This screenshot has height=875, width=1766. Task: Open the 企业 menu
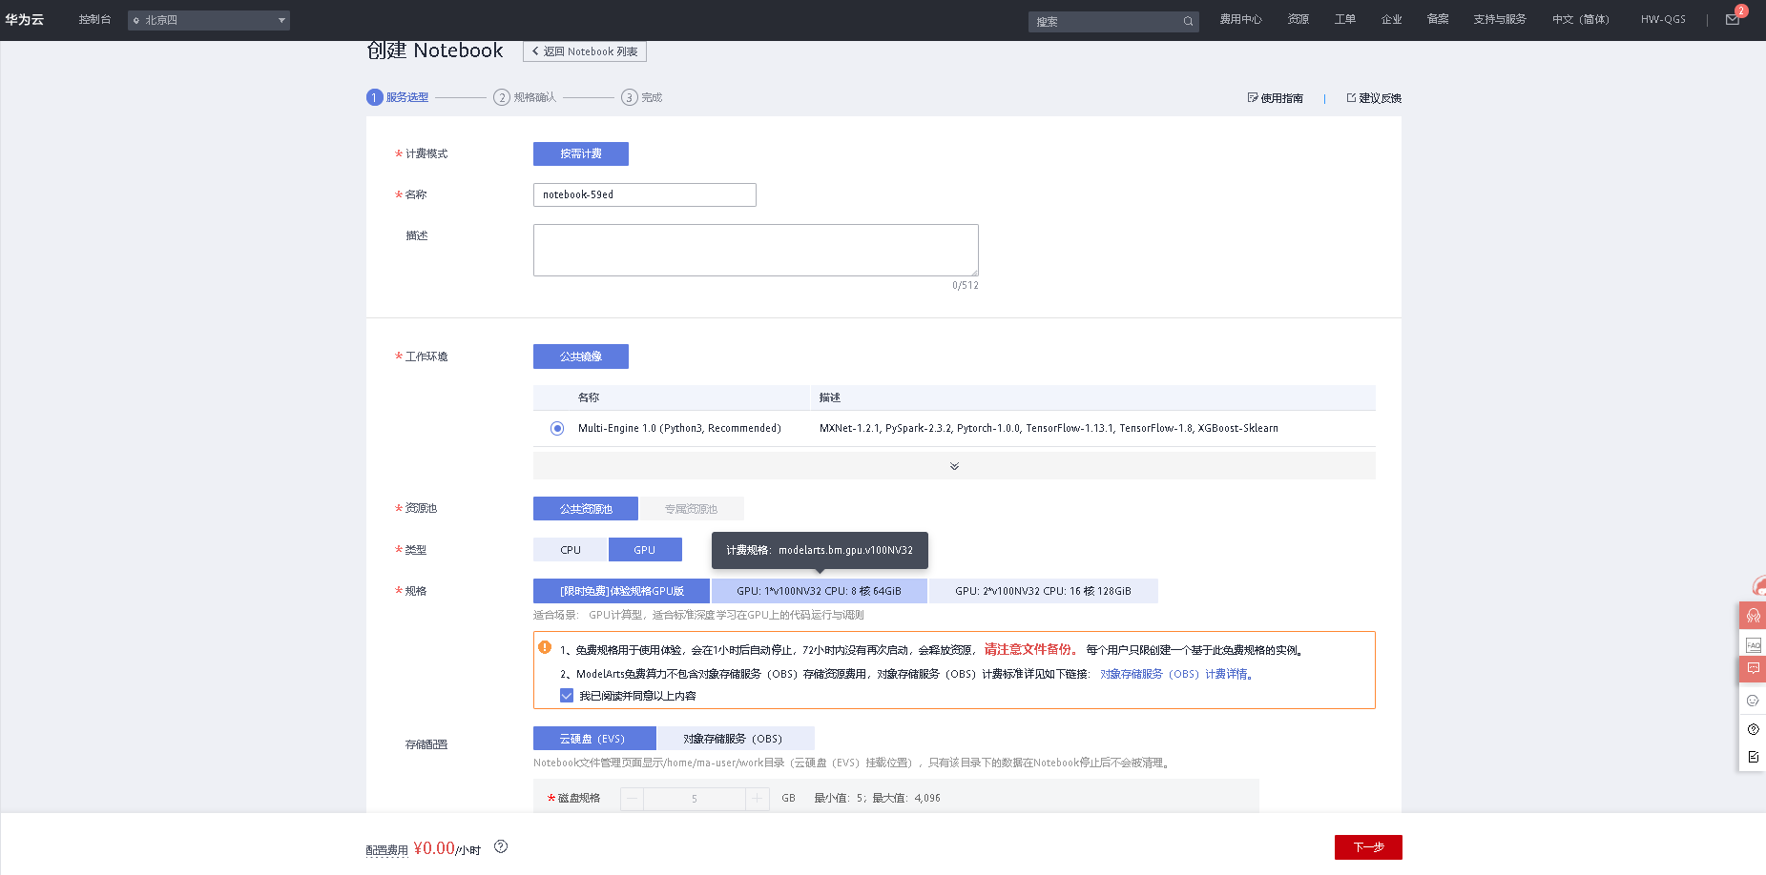1392,19
